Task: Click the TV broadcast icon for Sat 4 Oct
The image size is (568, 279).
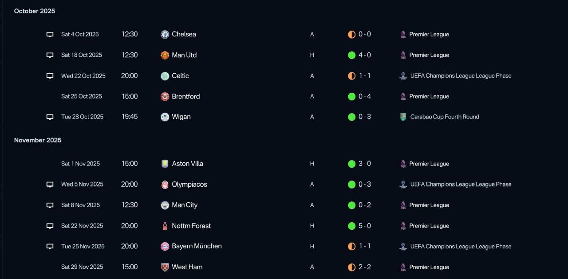Action: coord(50,35)
